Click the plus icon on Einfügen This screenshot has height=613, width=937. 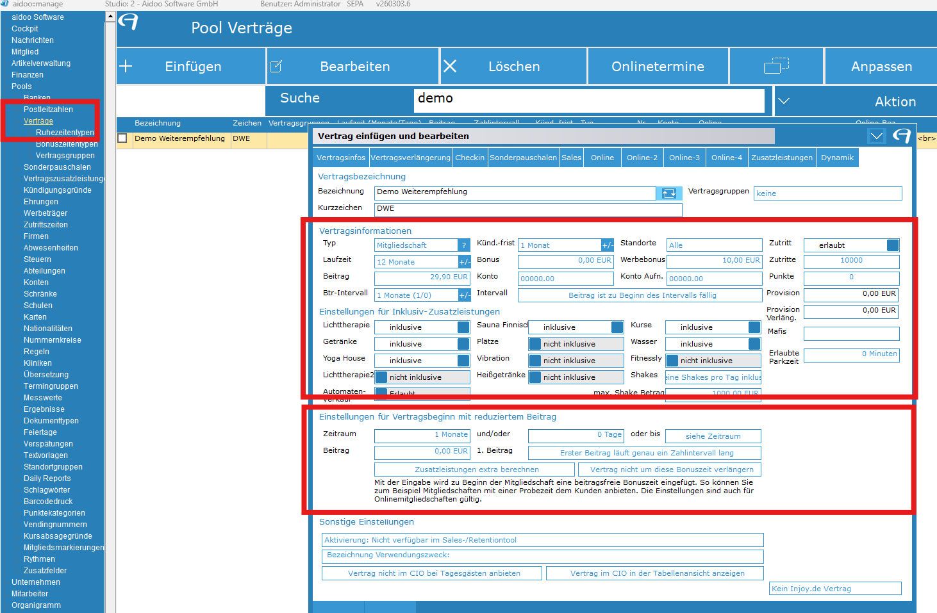[x=126, y=66]
